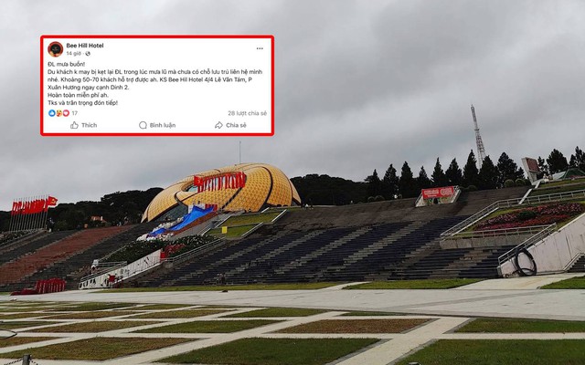Toggle like via the Thích label

point(90,125)
